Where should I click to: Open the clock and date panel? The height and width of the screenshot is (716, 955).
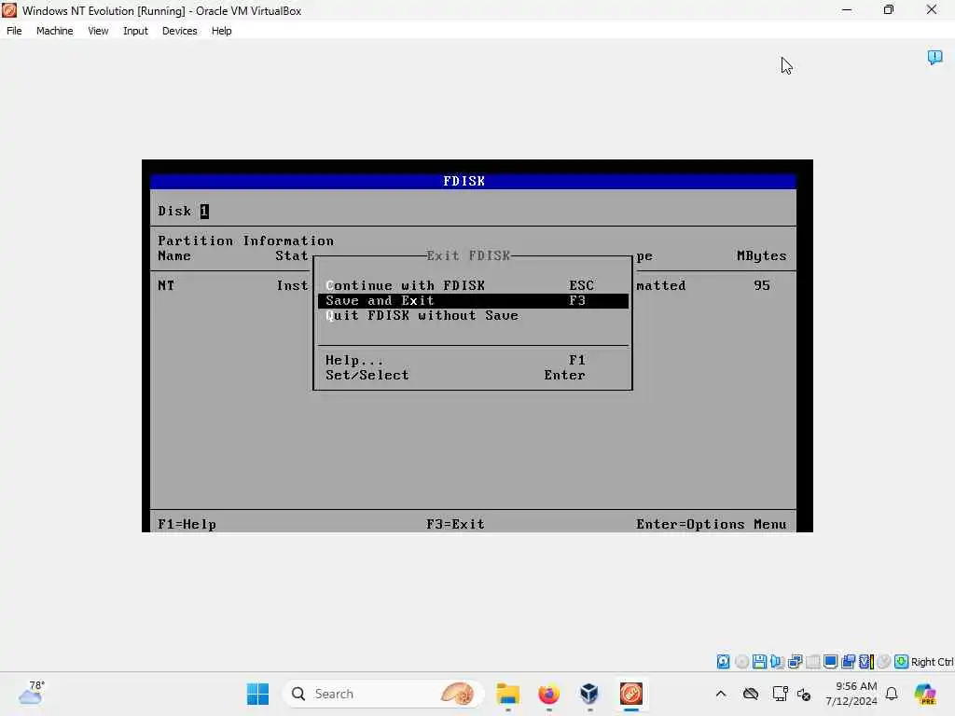coord(851,694)
